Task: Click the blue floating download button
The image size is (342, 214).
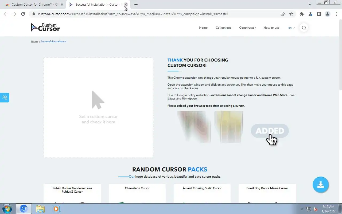Action: (x=321, y=185)
